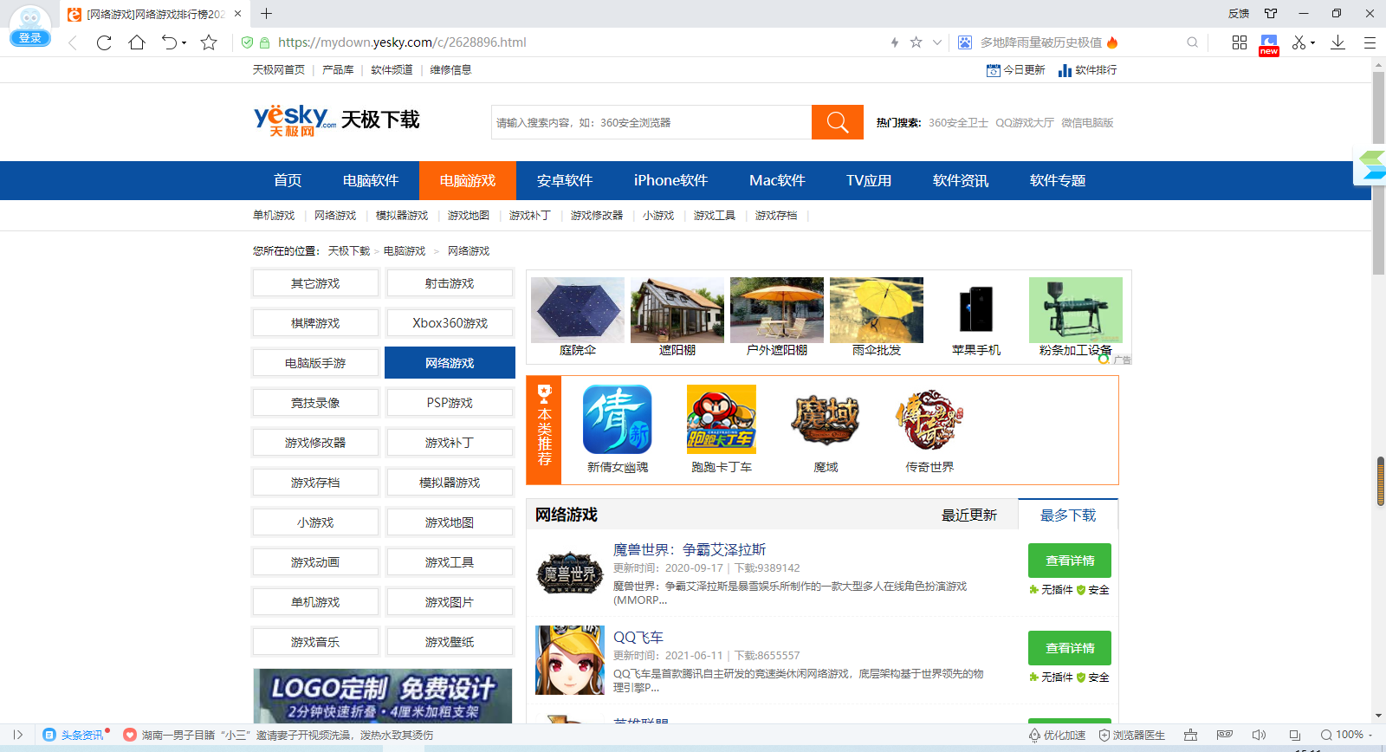
Task: Focus the 请输入搜索内容 search field
Action: [651, 122]
